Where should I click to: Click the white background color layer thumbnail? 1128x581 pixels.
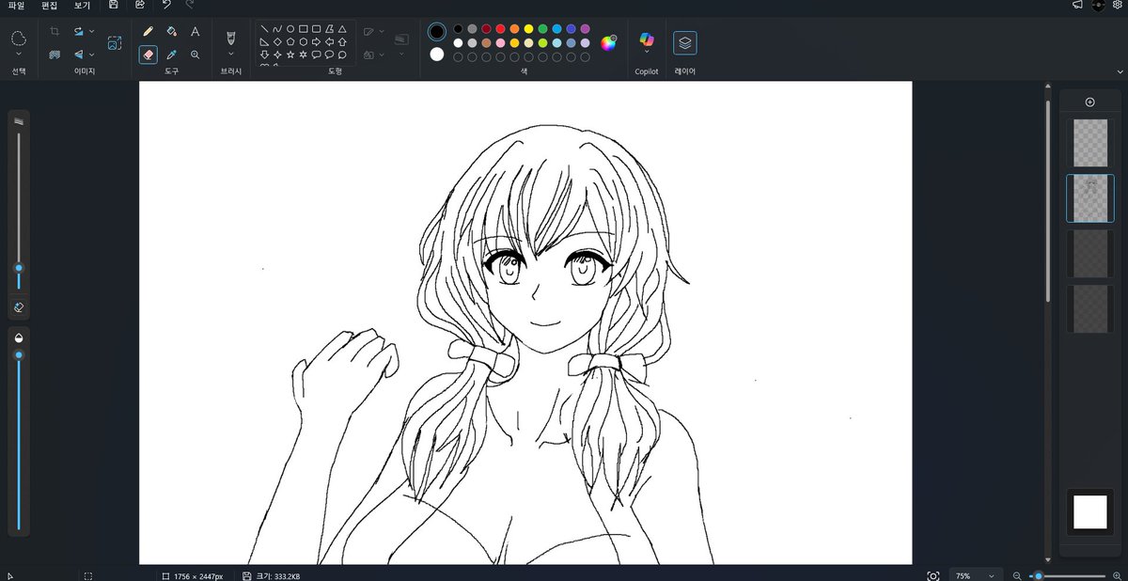[x=1090, y=512]
